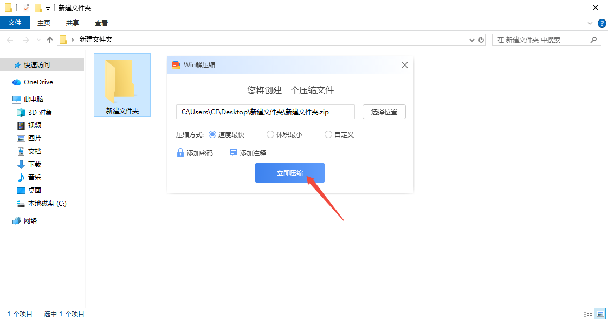Select the 速度最快 compression option
The width and height of the screenshot is (608, 319).
coord(212,135)
